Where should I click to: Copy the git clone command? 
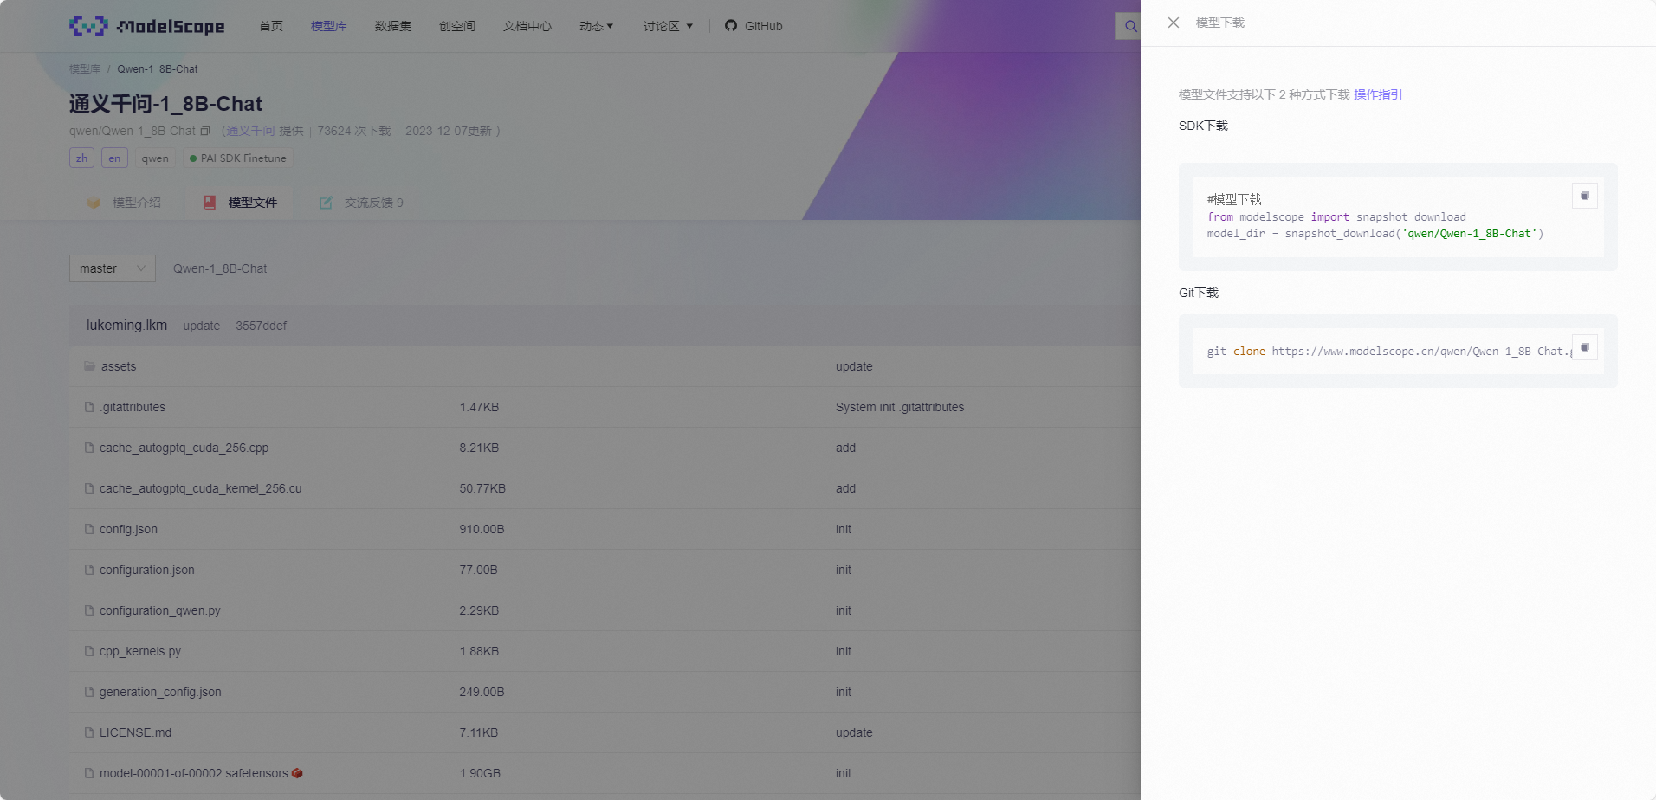(1585, 347)
